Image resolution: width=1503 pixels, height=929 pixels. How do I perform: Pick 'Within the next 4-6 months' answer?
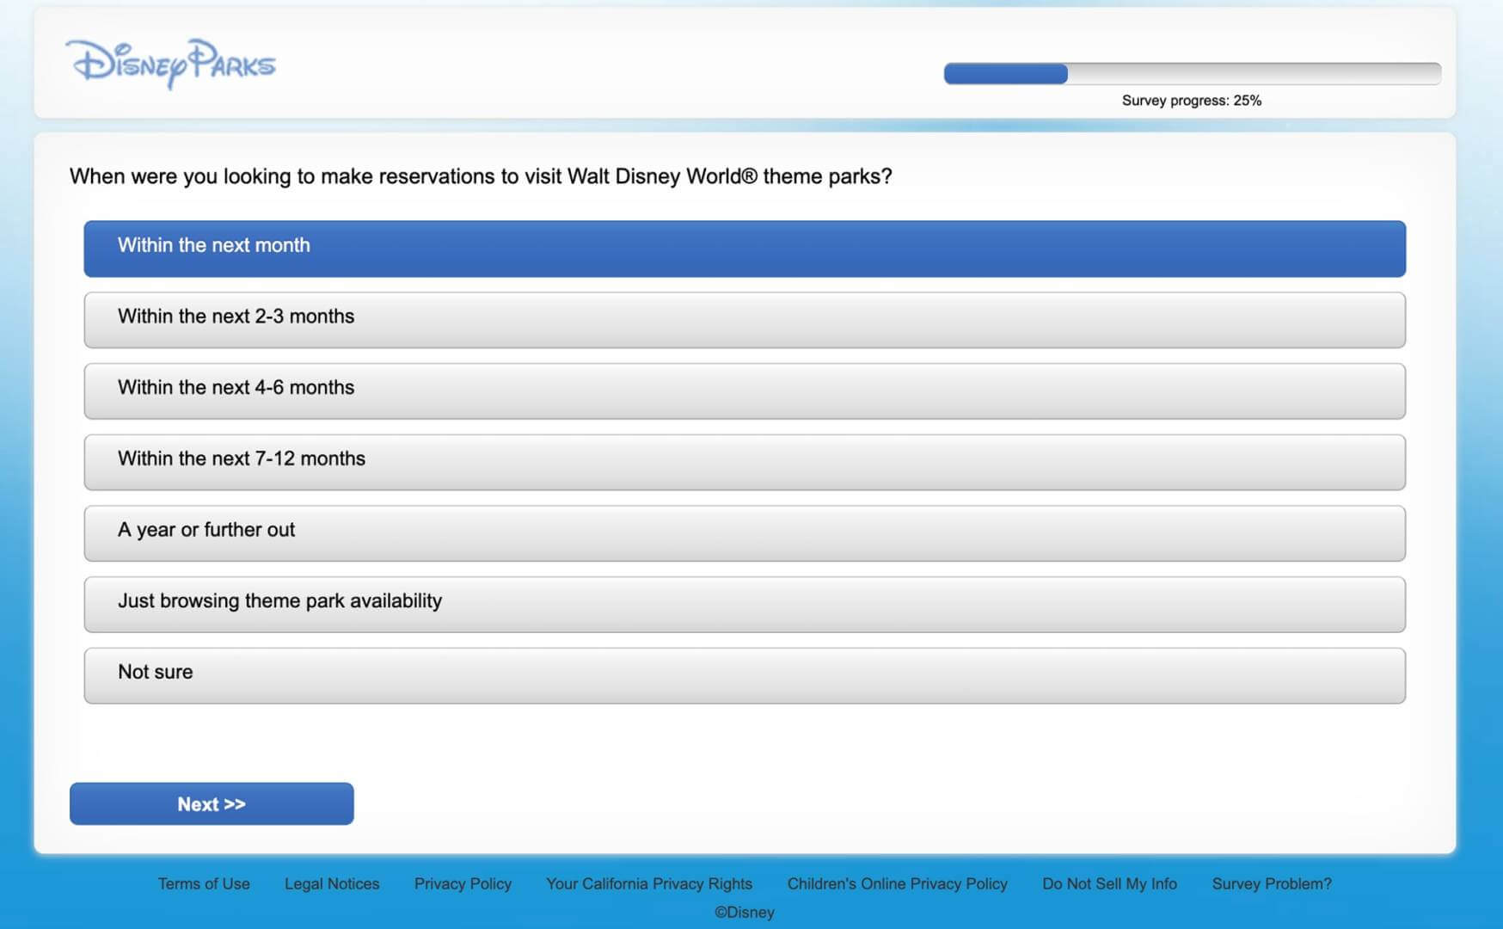[745, 391]
